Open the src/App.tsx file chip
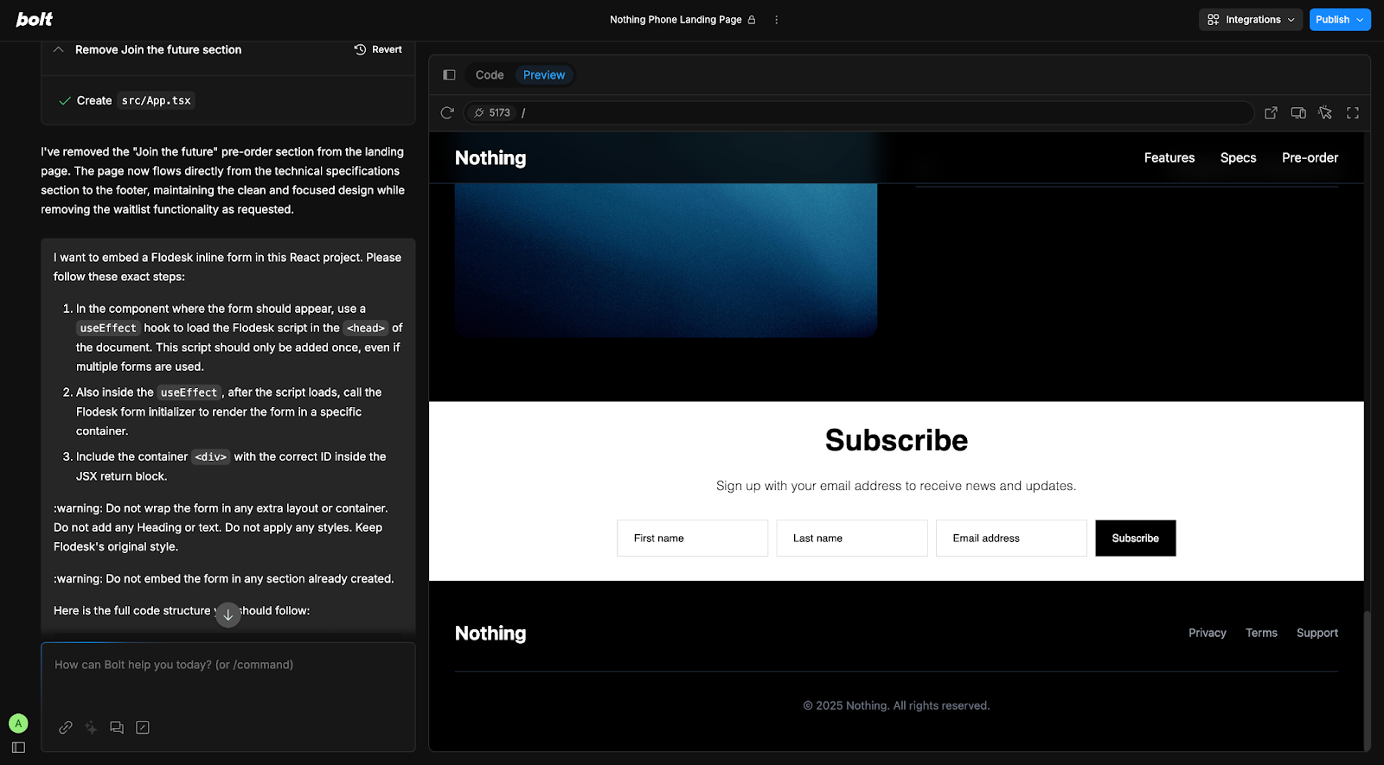Image resolution: width=1384 pixels, height=765 pixels. coord(156,101)
